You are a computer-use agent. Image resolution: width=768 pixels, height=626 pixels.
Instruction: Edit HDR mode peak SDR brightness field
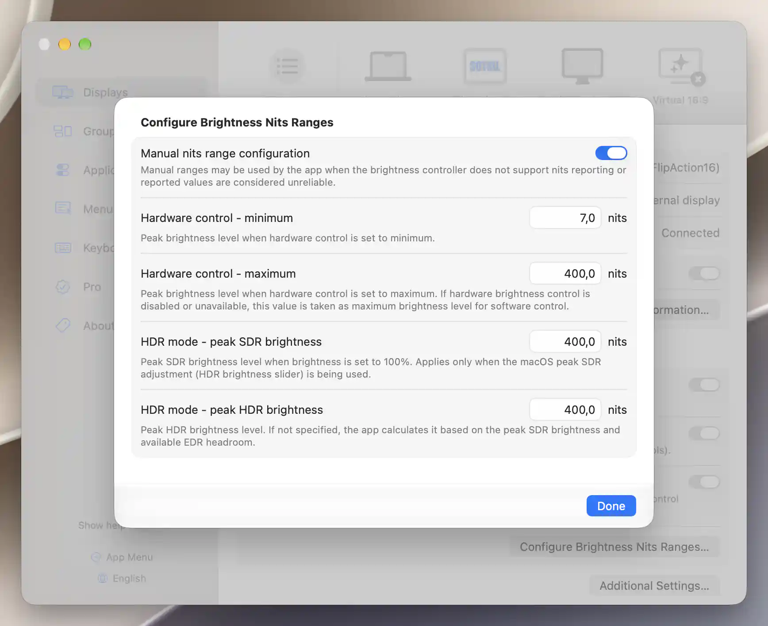point(565,341)
